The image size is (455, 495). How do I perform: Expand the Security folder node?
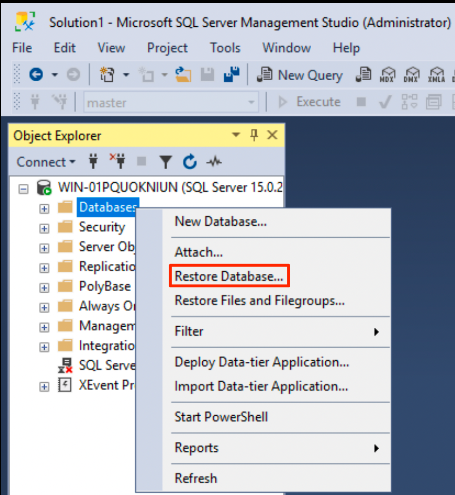44,227
